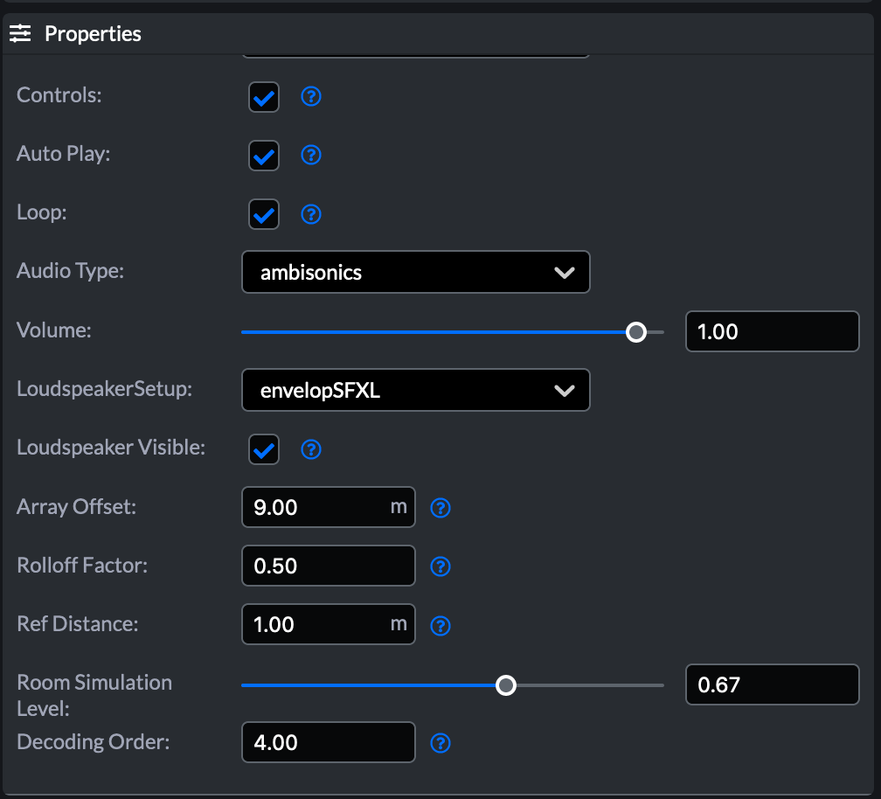Screen dimensions: 881x799
Task: Open the partially visible dropdown above Controls
Action: [x=416, y=51]
